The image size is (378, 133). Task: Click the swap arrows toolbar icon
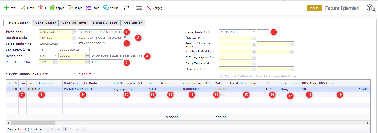(x=127, y=8)
